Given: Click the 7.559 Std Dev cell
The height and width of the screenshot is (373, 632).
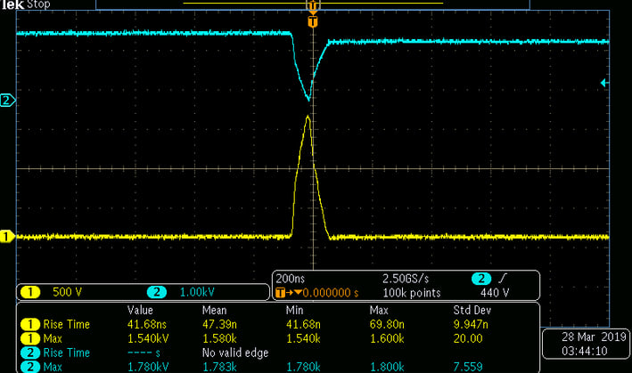Looking at the screenshot, I should point(468,367).
